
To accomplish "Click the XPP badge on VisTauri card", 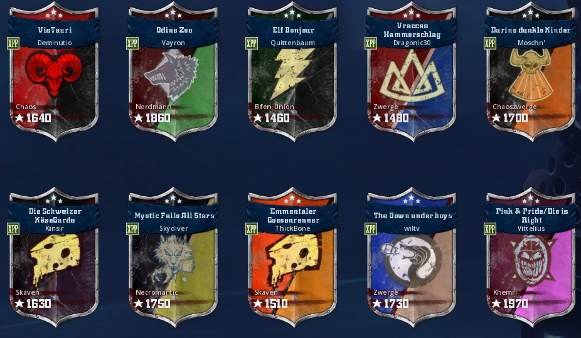I will [13, 43].
